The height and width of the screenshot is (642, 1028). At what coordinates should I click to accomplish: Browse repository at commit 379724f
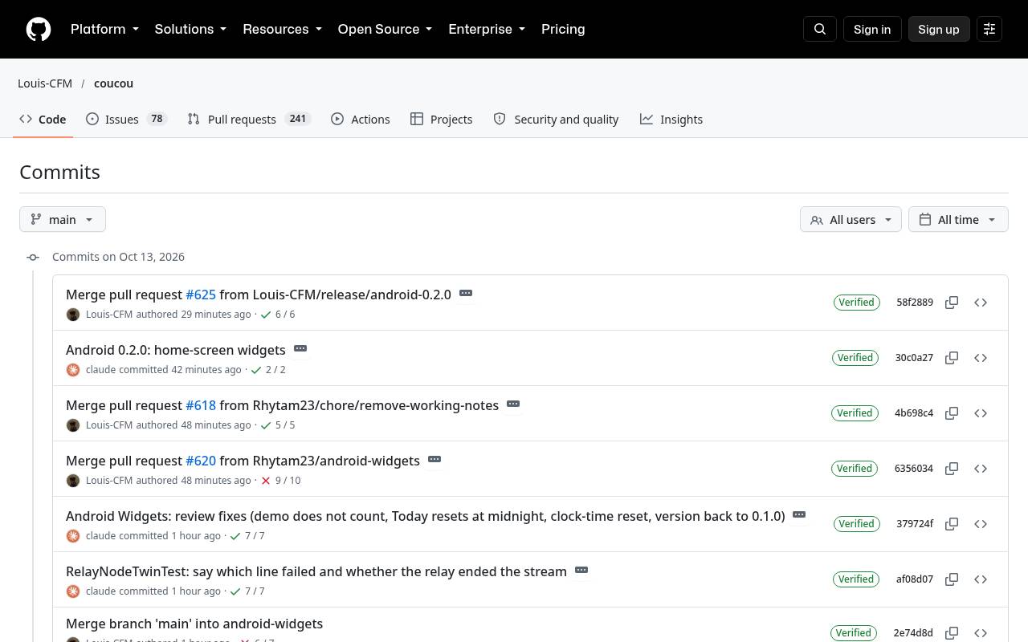[981, 524]
